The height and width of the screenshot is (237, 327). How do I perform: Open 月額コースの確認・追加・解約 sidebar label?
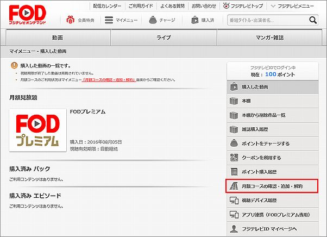272,186
